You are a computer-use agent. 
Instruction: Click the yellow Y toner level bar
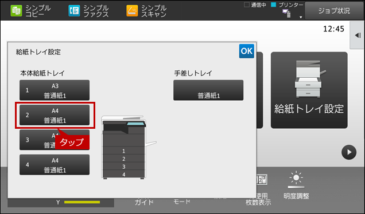[82, 203]
